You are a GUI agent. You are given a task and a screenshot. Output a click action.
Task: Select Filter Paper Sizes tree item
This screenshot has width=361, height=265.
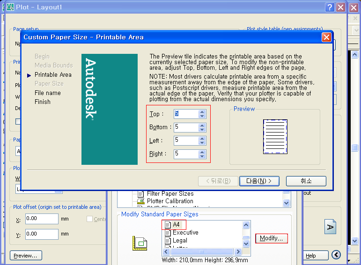170,194
